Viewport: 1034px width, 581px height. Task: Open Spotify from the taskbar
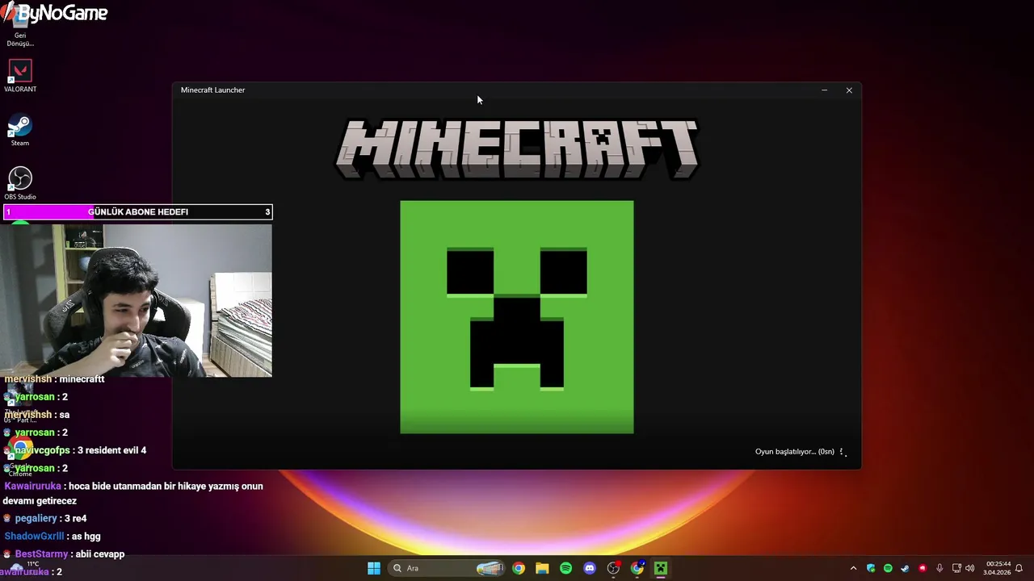(x=565, y=568)
